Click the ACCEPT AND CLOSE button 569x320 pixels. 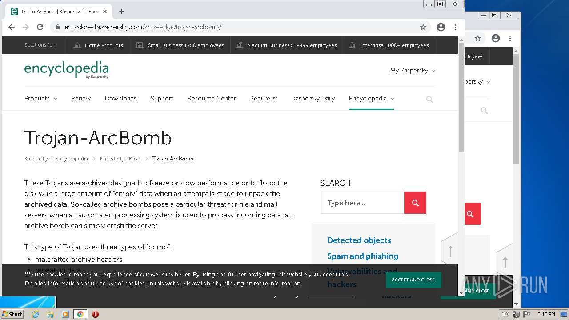point(413,280)
